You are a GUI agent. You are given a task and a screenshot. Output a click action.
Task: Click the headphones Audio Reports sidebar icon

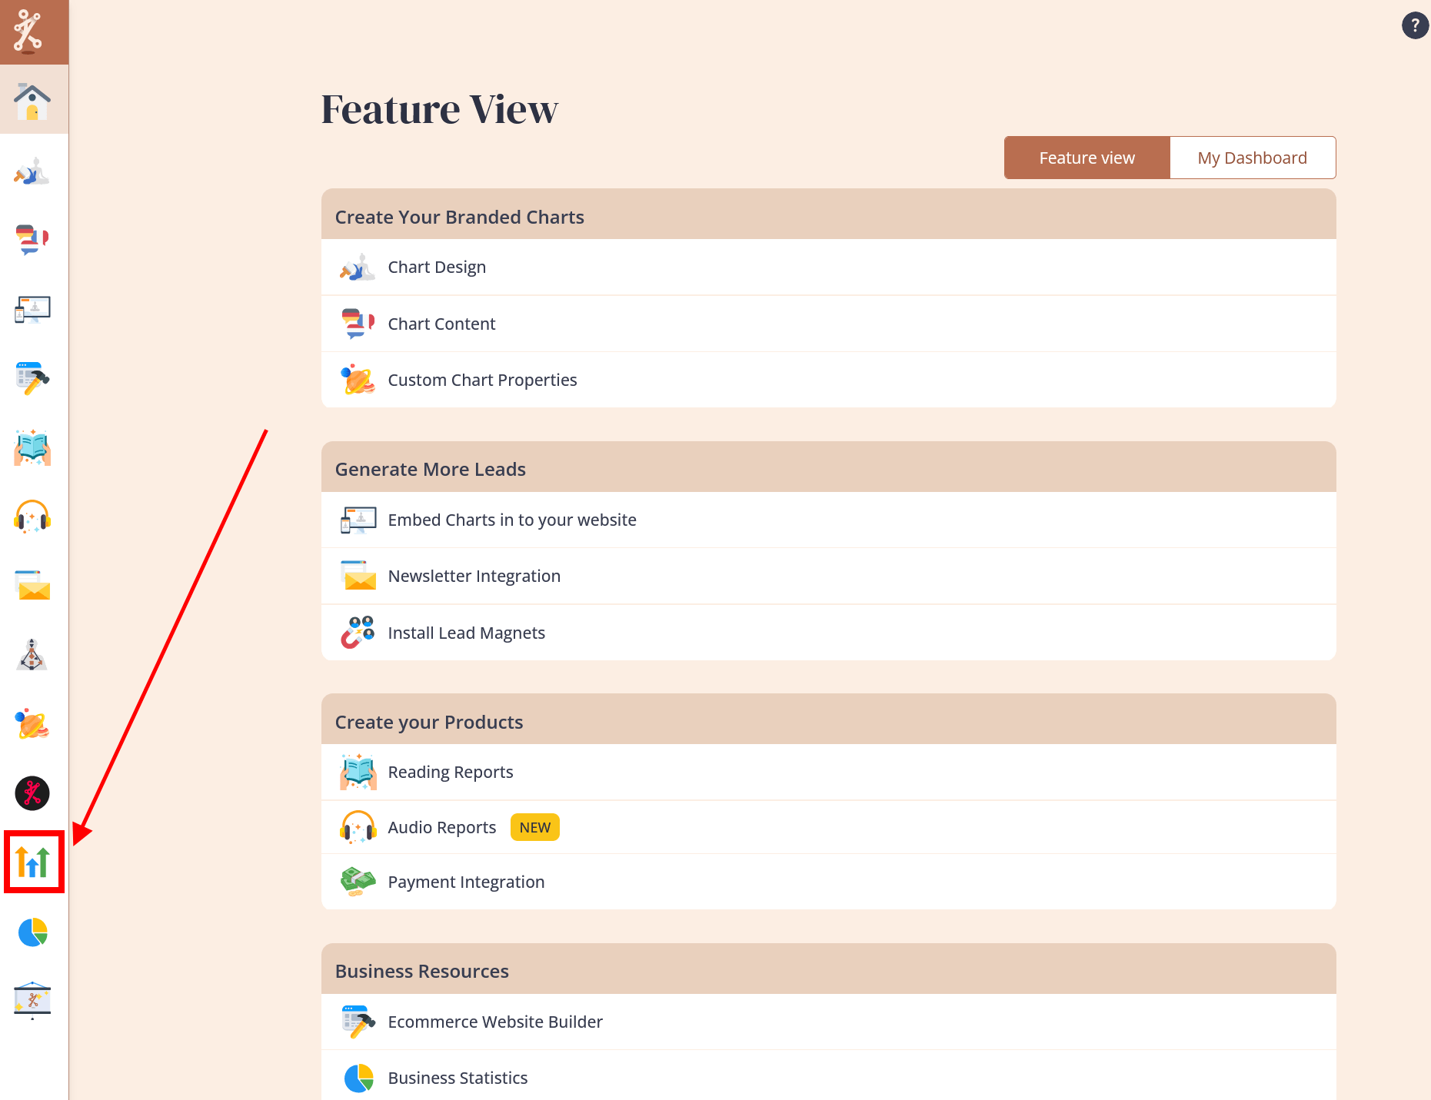tap(32, 517)
